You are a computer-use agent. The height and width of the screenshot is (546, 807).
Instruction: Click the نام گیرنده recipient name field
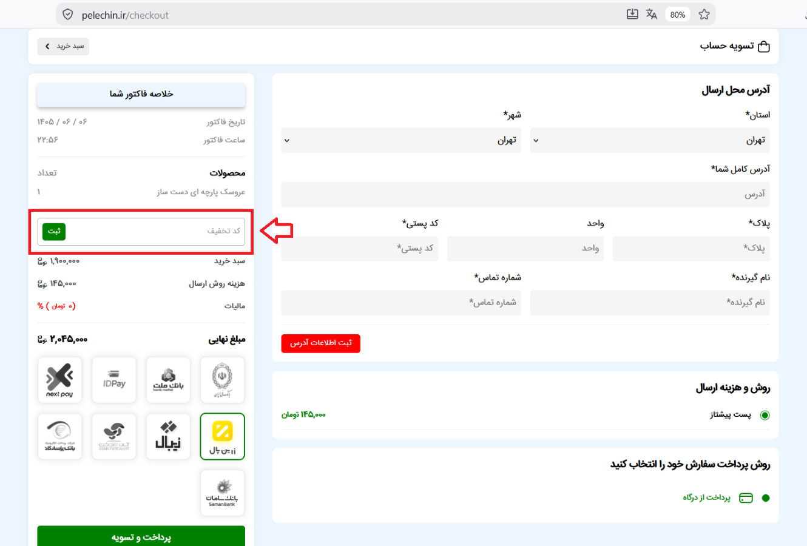pyautogui.click(x=650, y=303)
